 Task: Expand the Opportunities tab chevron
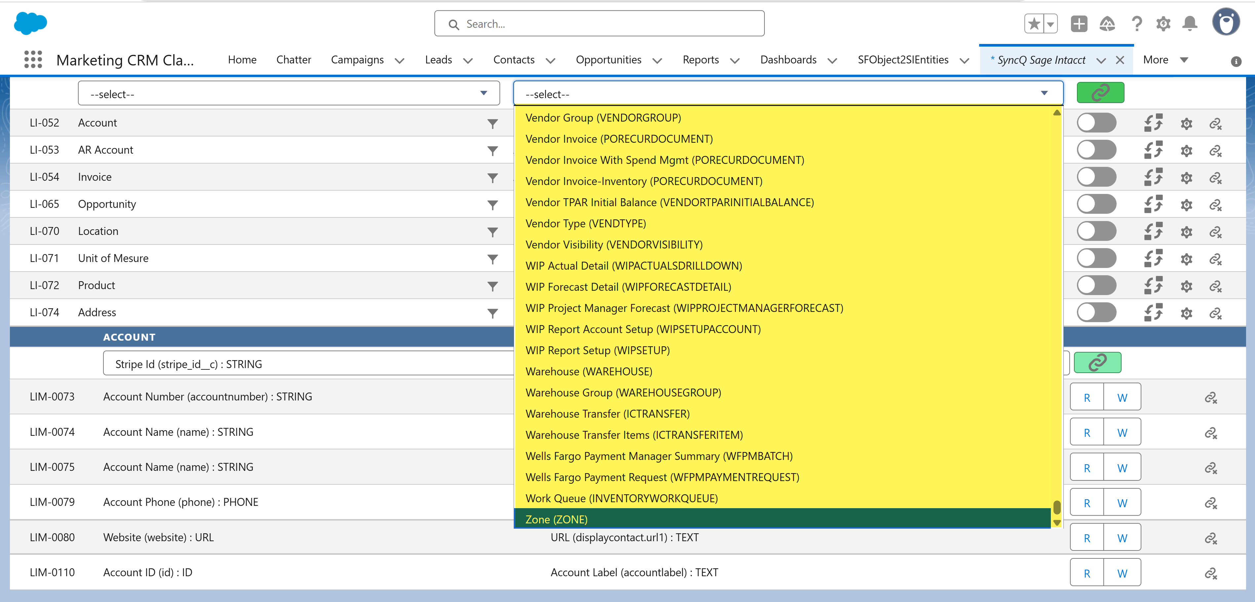657,61
